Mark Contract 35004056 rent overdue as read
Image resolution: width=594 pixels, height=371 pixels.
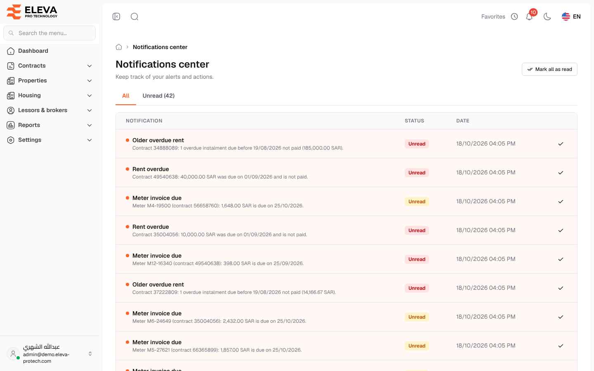[561, 230]
